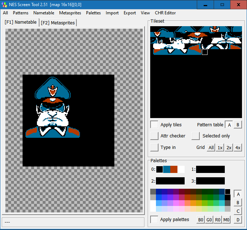Viewport: 247px width, 230px height.
Task: Click the NES Screen Tool title icon
Action: [x=4, y=5]
